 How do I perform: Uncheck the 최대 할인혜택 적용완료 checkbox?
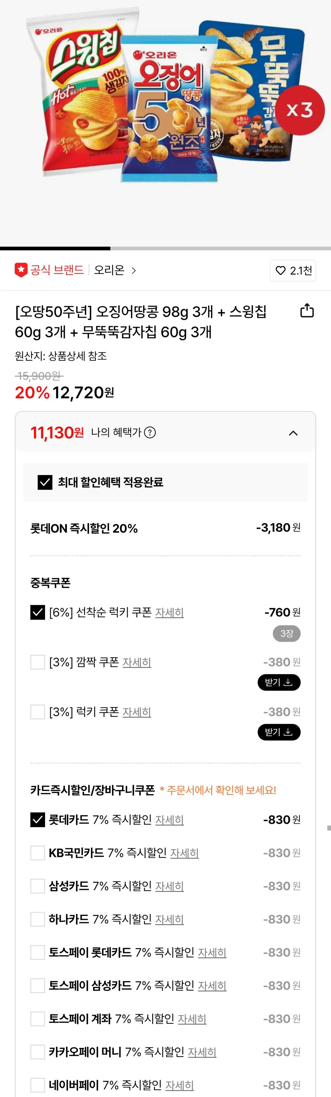pos(45,482)
